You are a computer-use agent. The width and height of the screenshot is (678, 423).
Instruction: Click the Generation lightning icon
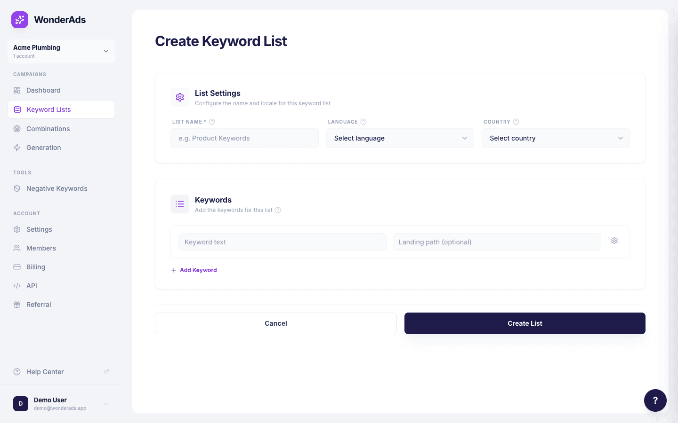coord(17,147)
